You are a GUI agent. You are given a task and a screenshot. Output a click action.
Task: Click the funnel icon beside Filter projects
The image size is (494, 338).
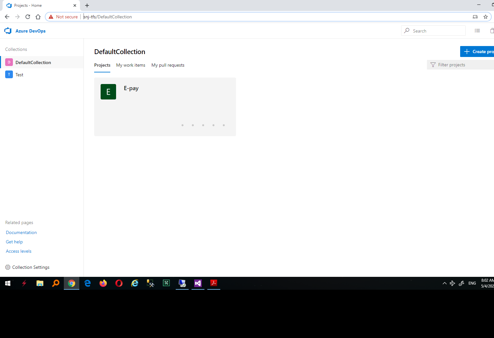pos(433,65)
